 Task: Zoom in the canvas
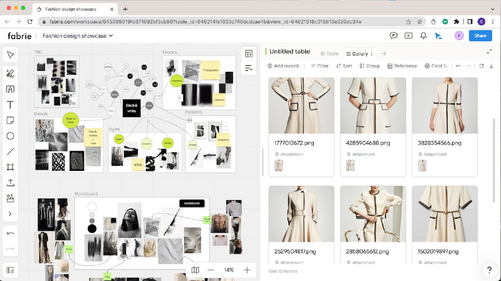pyautogui.click(x=247, y=270)
